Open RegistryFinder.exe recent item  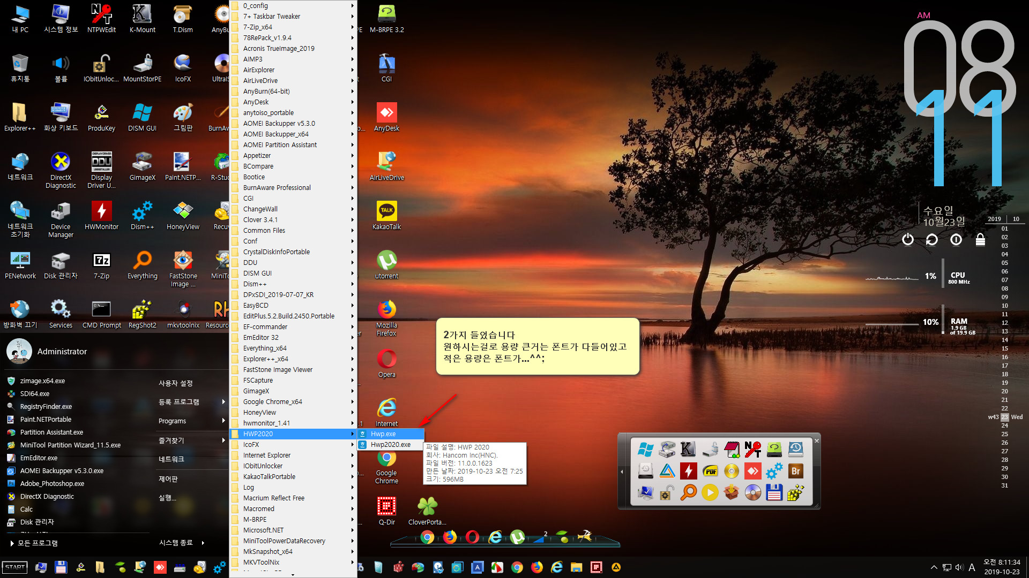(x=46, y=406)
